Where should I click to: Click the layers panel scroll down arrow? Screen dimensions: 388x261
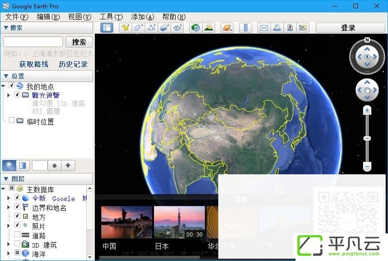click(x=90, y=257)
